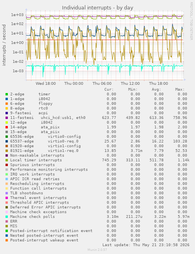This screenshot has height=254, width=195.
Task: Click the 'Min:' column header
Action: [133, 90]
